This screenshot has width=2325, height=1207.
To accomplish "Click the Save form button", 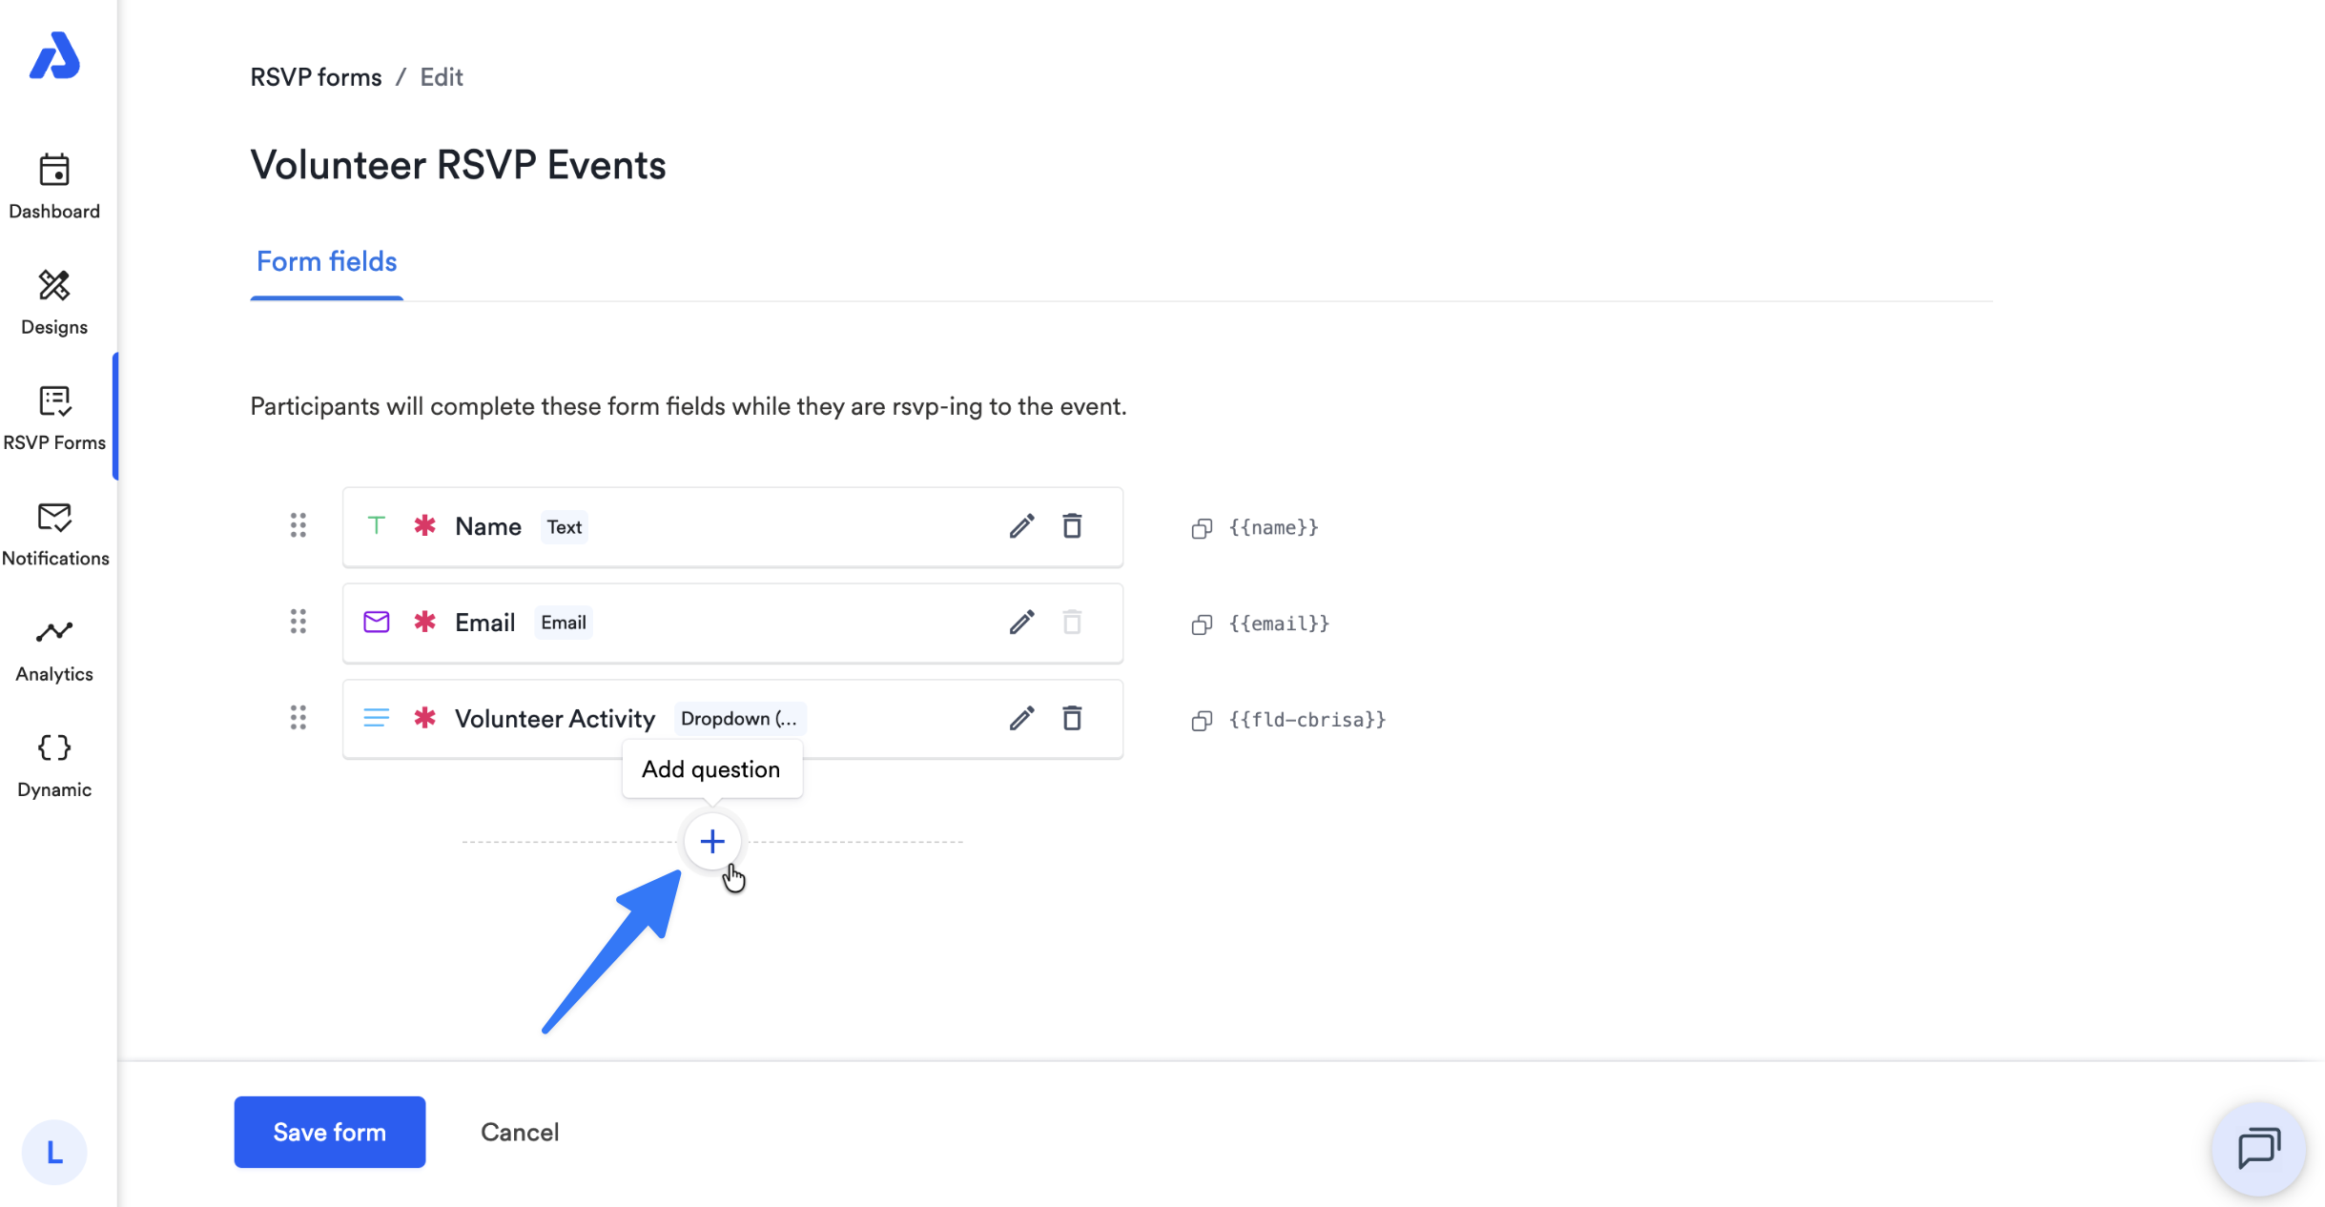I will 330,1132.
